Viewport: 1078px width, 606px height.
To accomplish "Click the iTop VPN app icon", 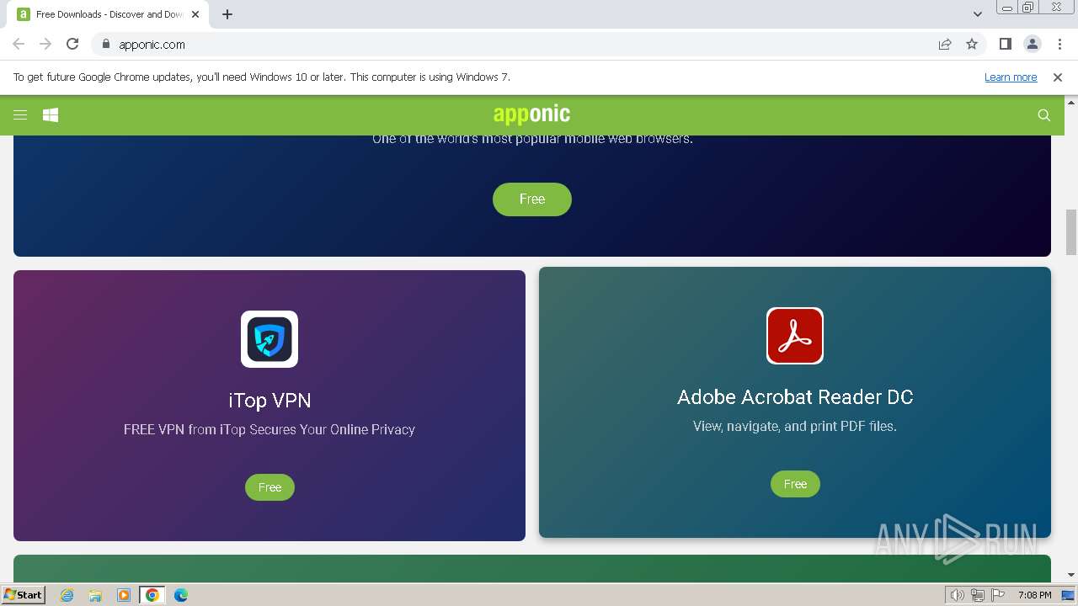I will pos(269,339).
